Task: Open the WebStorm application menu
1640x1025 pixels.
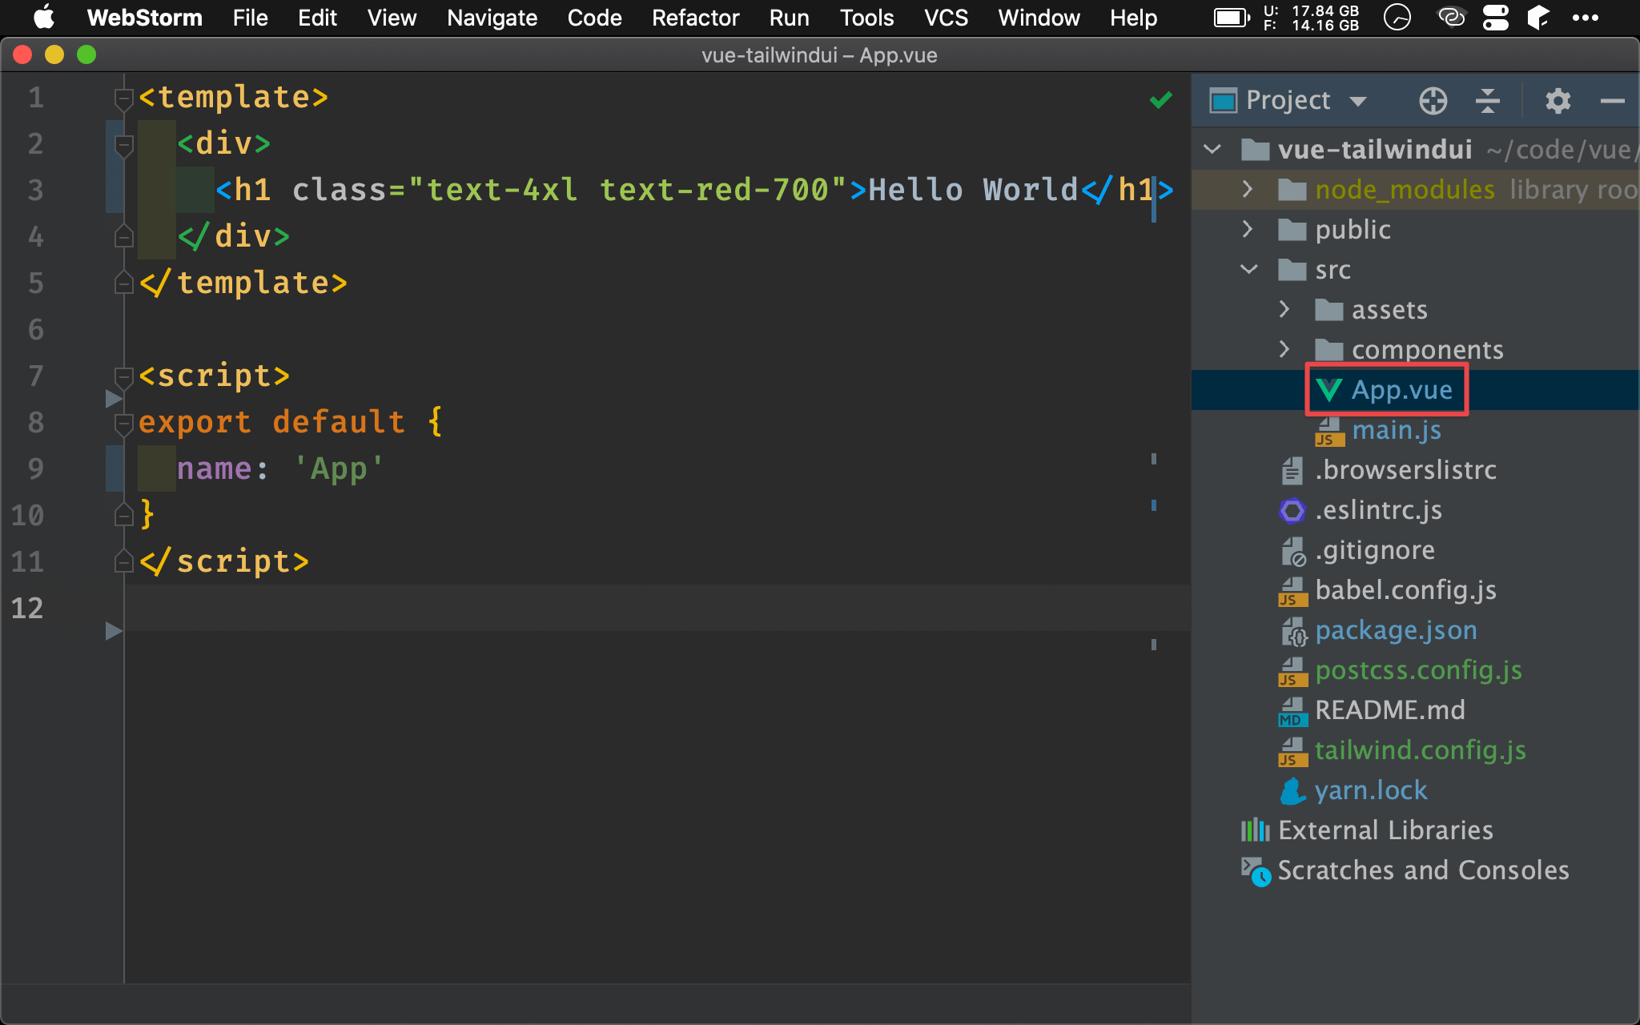Action: pyautogui.click(x=144, y=18)
